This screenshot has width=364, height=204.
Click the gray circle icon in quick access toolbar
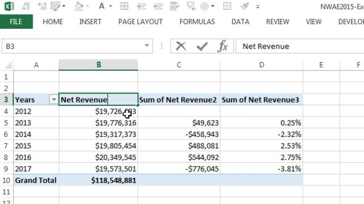(x=205, y=6)
